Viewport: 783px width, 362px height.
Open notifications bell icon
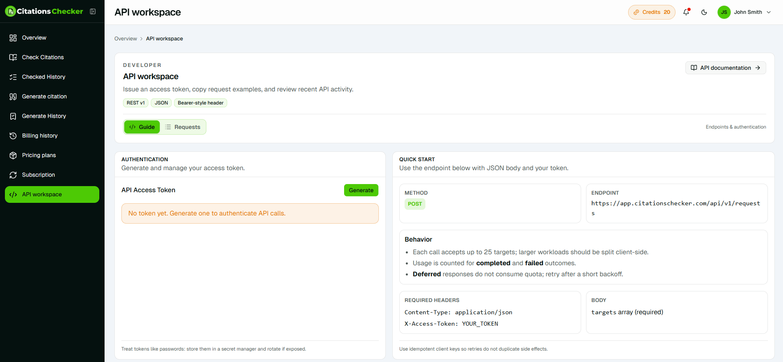[x=686, y=12]
